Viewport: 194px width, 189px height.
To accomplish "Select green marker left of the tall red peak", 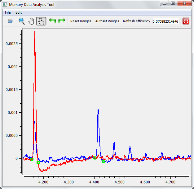I will point(32,159).
